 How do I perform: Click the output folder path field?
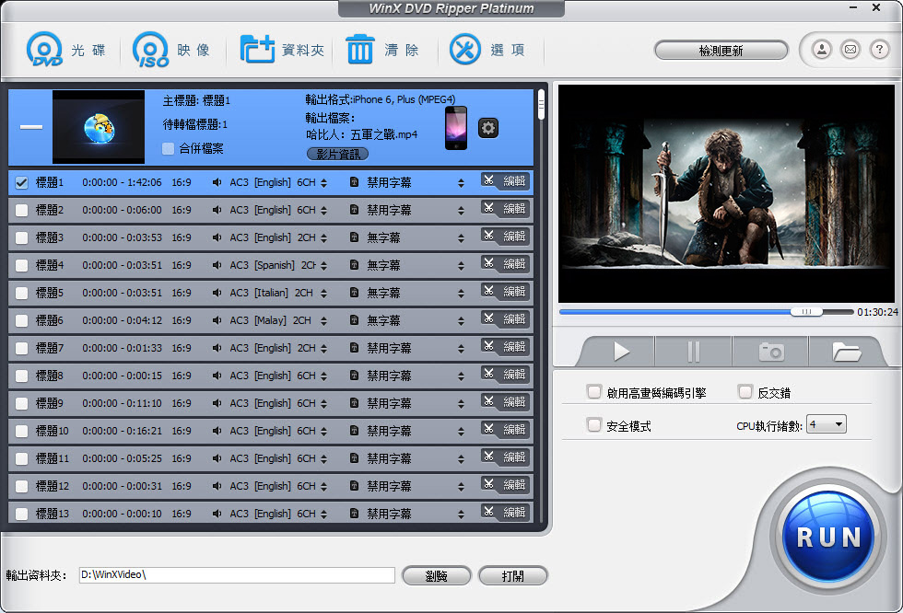[x=237, y=575]
